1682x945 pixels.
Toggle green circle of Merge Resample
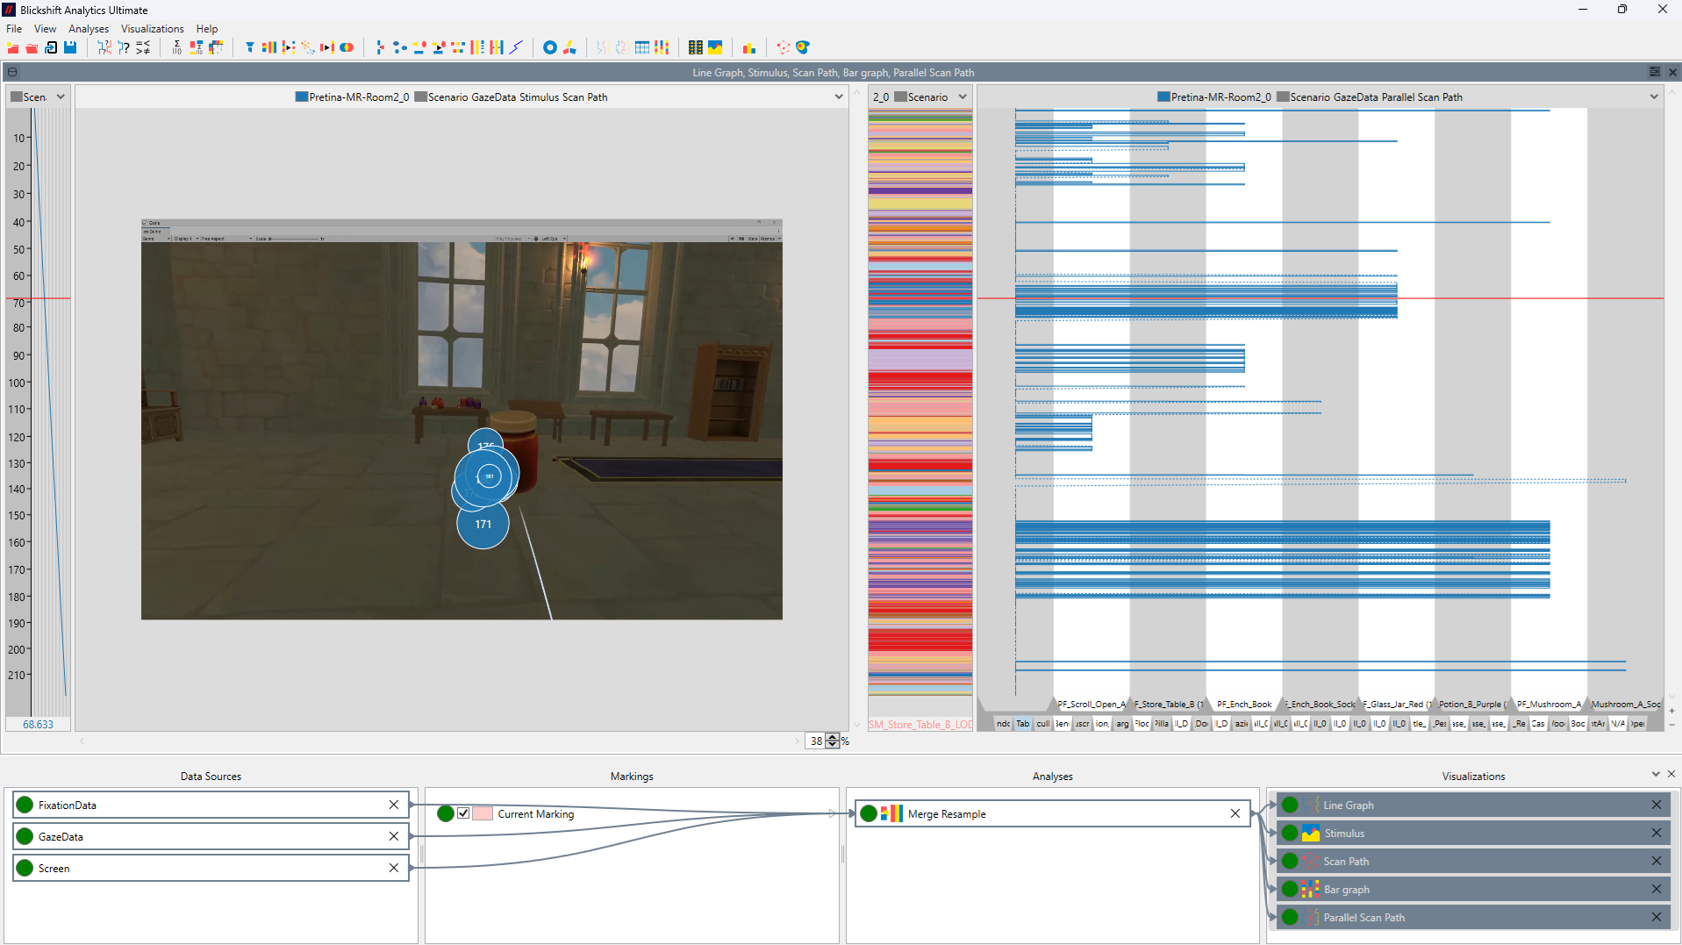869,813
